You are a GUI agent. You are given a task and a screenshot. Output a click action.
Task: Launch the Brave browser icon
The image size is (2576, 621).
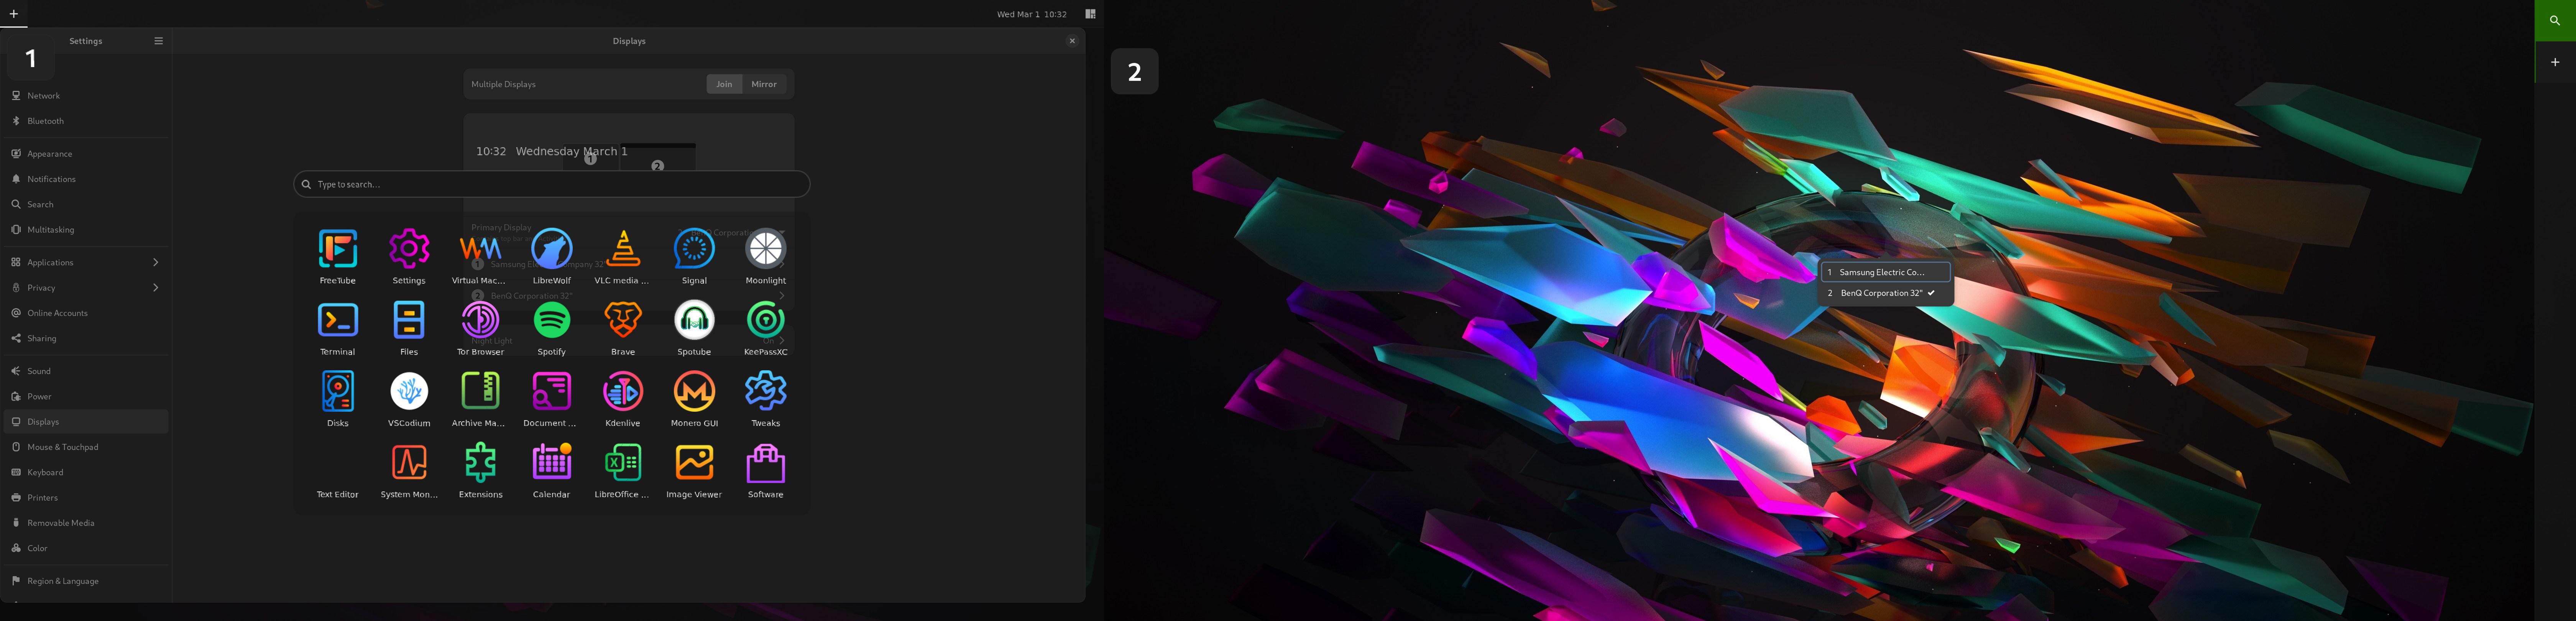[x=622, y=321]
